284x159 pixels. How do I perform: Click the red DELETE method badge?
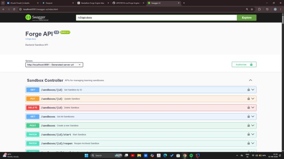click(33, 107)
